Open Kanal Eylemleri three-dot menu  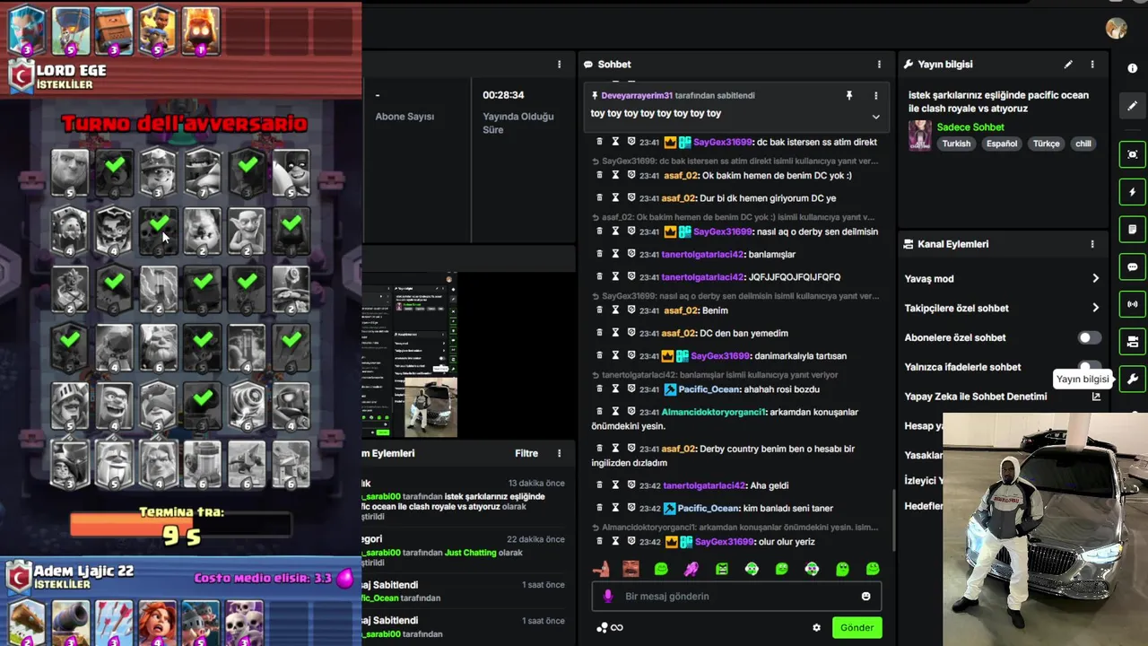[x=1091, y=244]
